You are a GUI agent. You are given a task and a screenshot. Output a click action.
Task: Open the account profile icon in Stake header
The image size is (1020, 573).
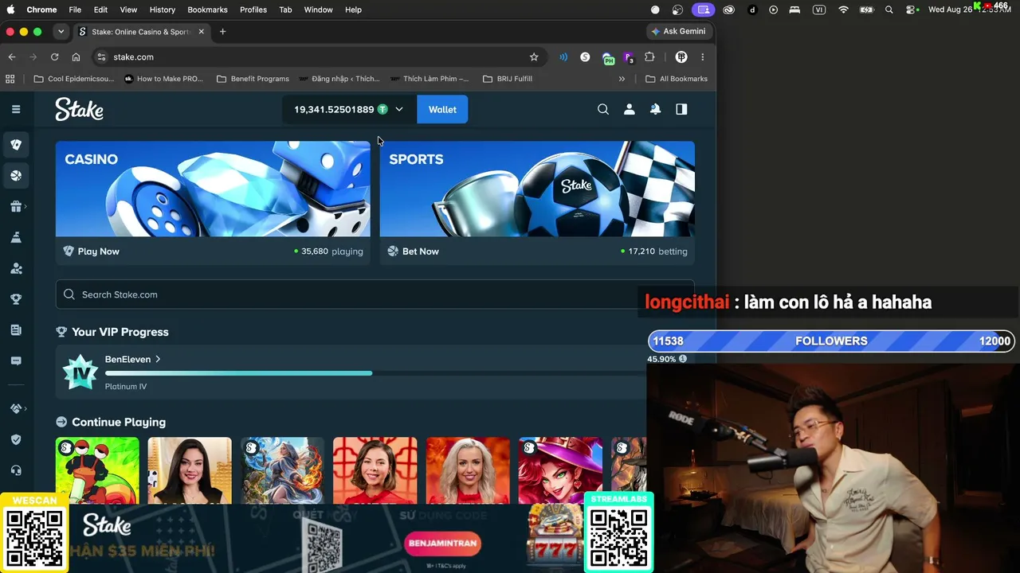coord(630,109)
